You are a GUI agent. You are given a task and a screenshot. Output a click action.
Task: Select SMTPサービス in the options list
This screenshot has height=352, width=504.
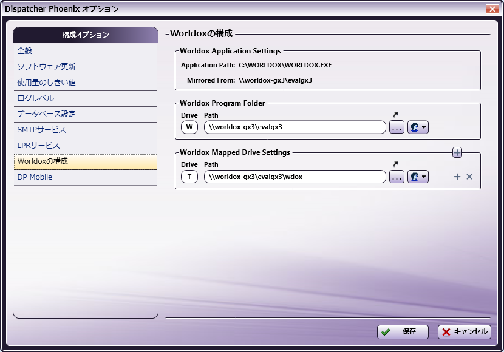coord(86,130)
